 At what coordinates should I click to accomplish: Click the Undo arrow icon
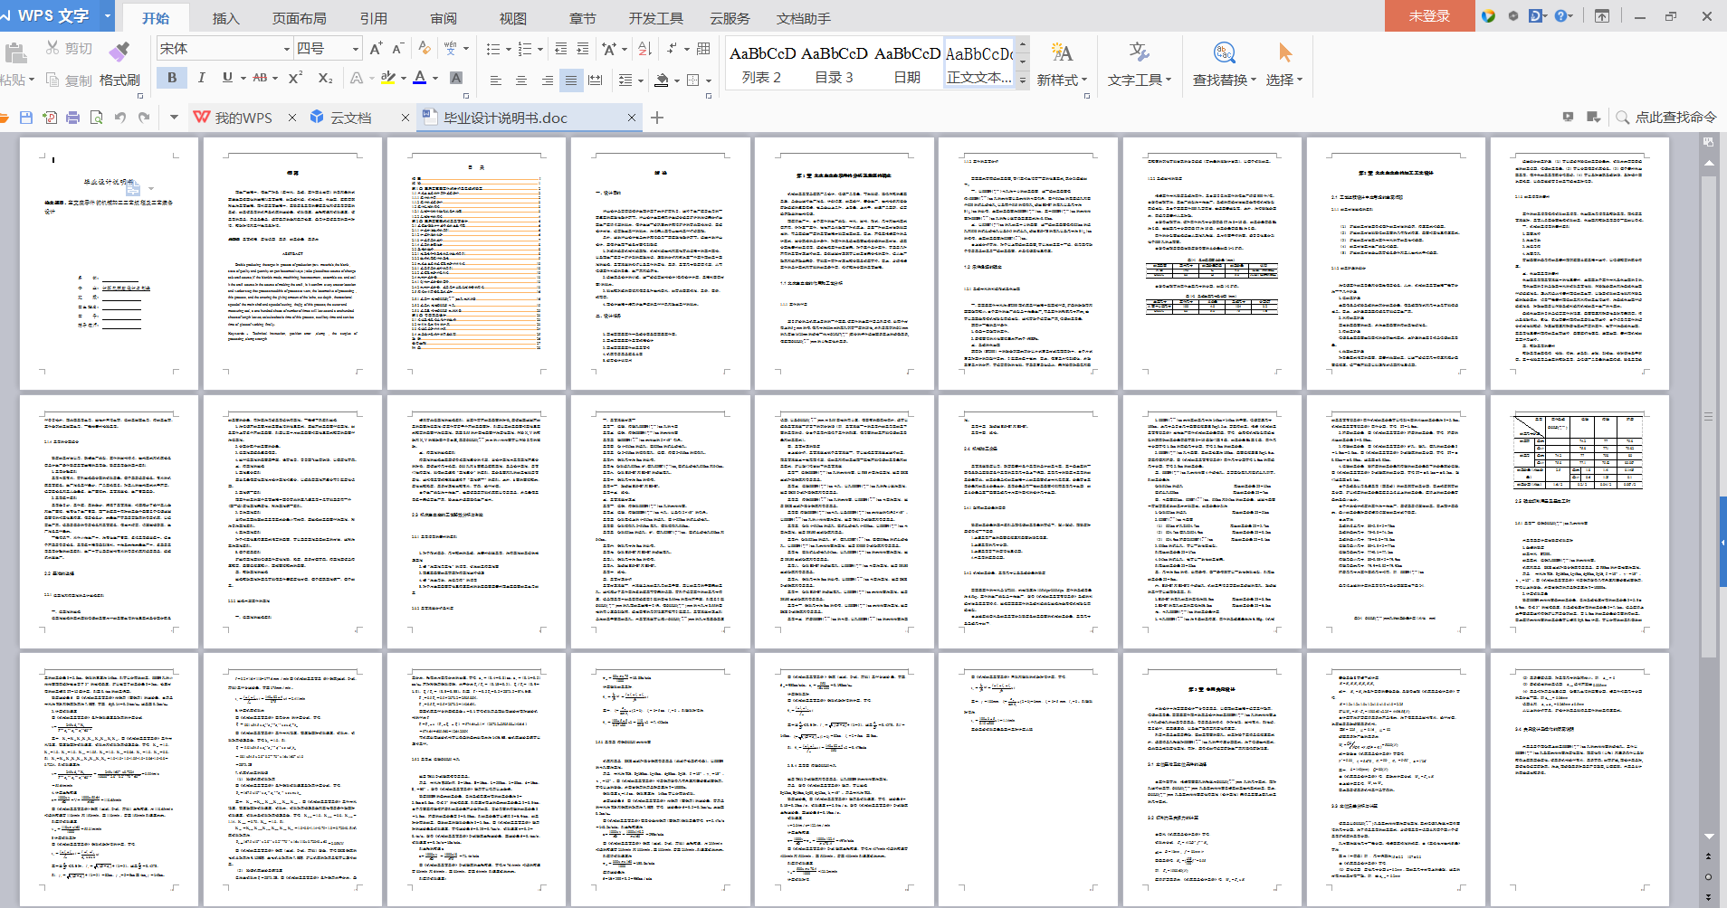[x=120, y=118]
